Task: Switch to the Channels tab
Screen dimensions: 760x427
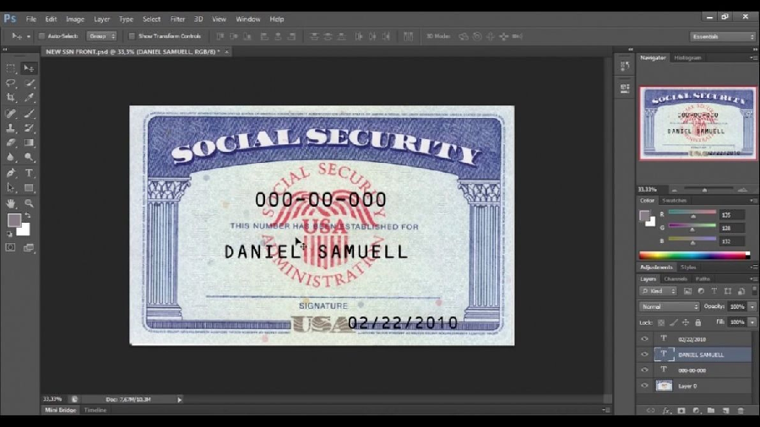Action: (x=676, y=278)
